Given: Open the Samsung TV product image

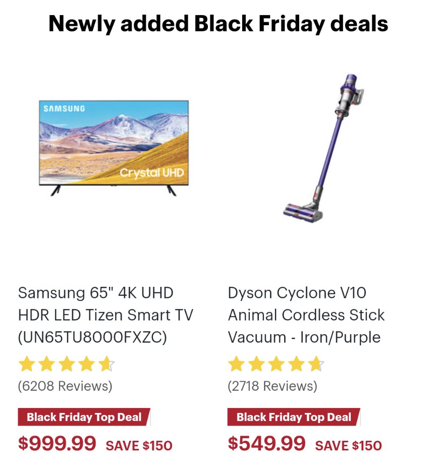Looking at the screenshot, I should (114, 148).
